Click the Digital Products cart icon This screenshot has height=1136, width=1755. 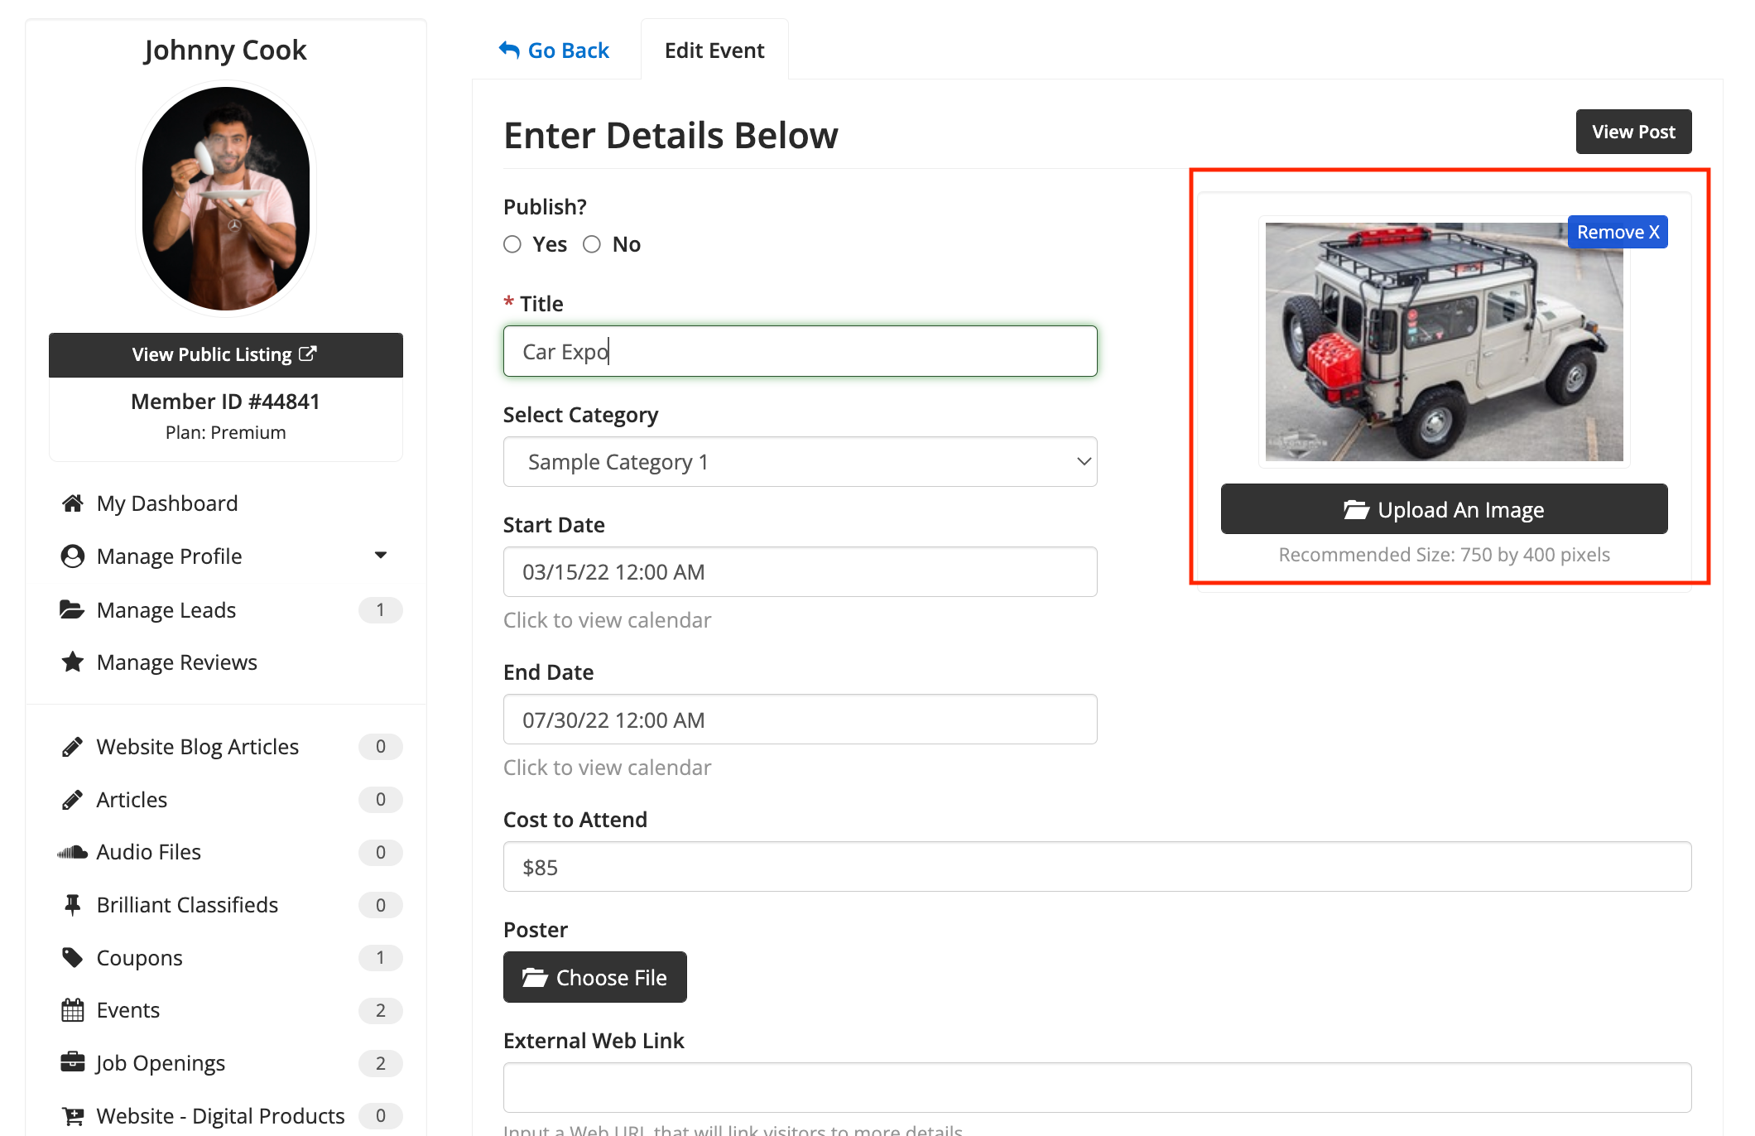(x=73, y=1116)
